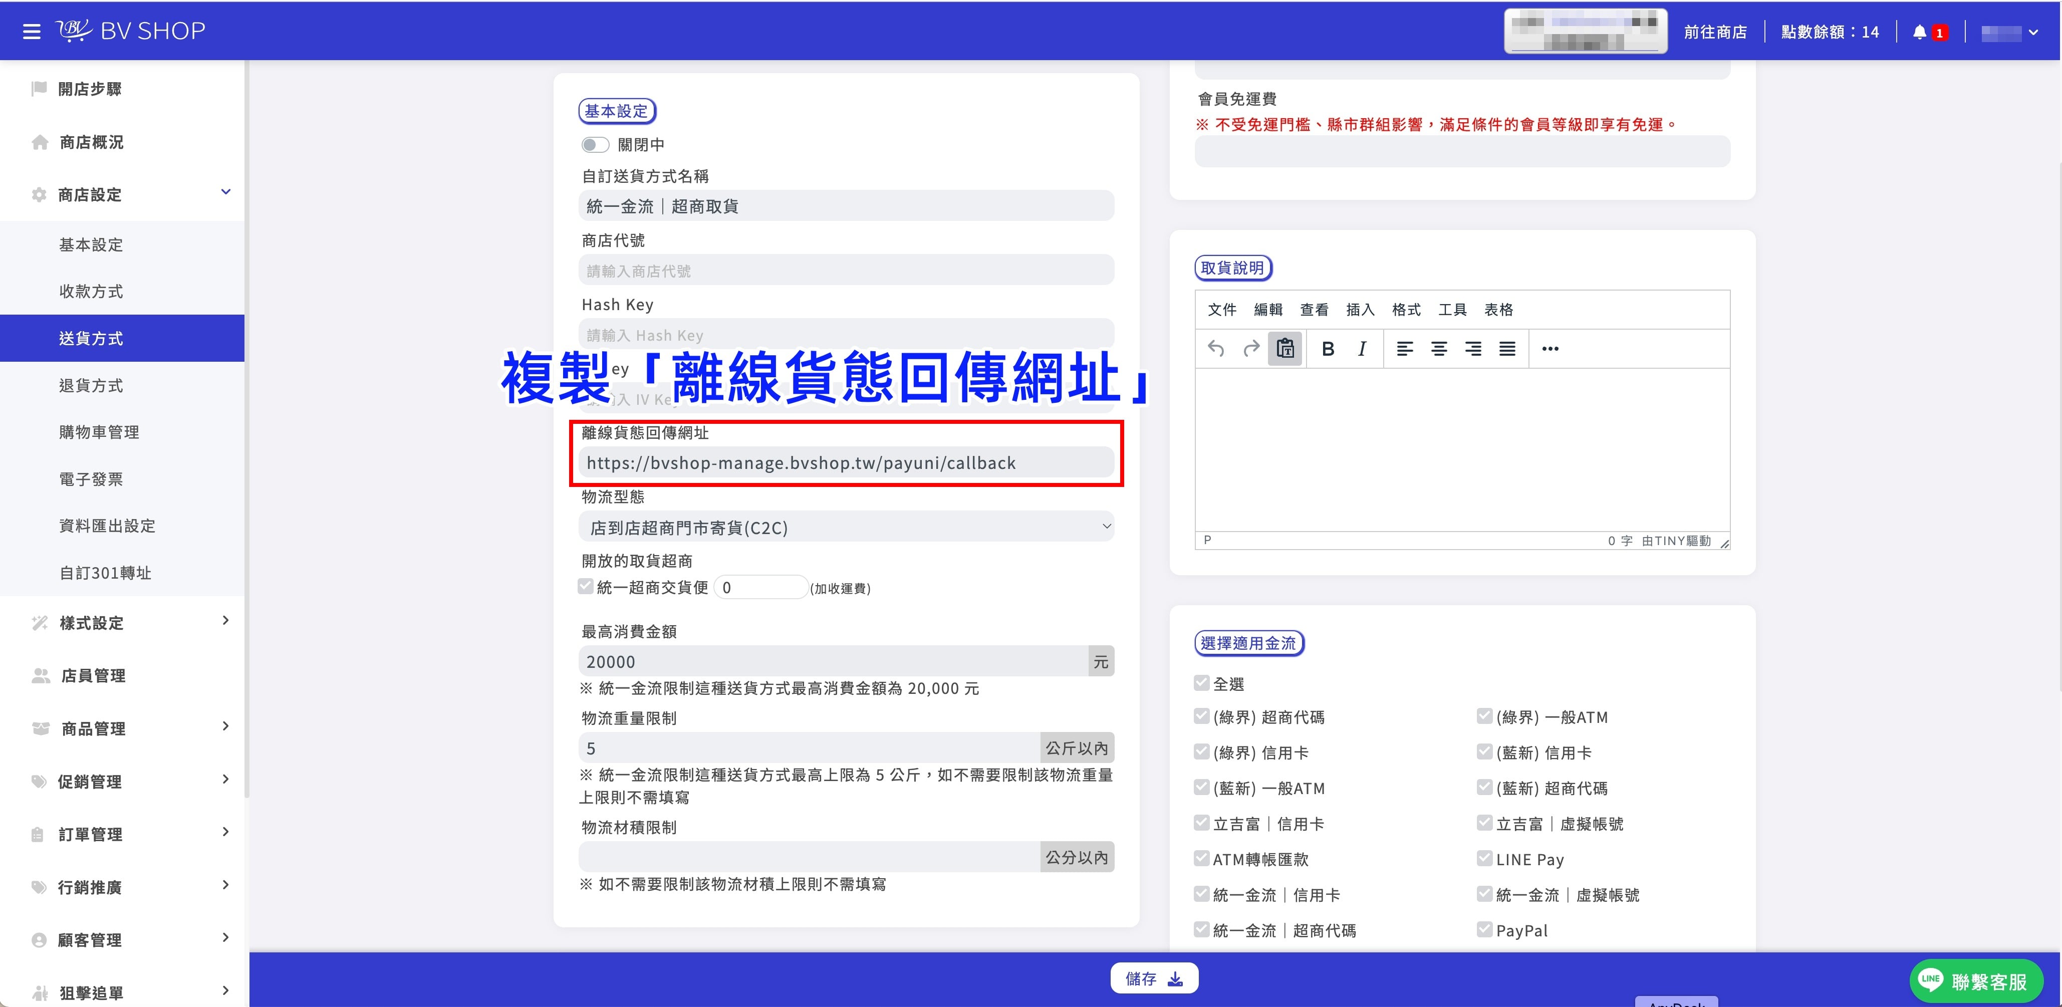Screen dimensions: 2062x1007
Task: Collapse the 商店設定 sidebar section
Action: pos(226,192)
